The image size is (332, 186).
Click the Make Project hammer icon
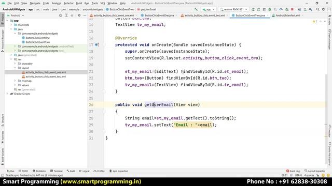[196, 9]
